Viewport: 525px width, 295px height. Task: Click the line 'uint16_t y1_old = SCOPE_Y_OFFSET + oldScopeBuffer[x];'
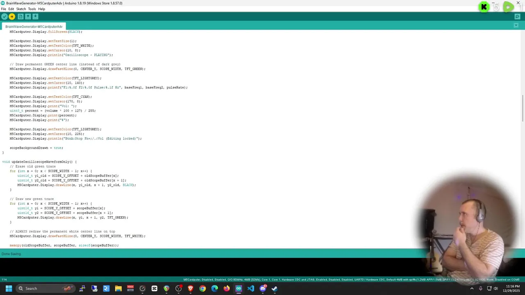pos(68,176)
